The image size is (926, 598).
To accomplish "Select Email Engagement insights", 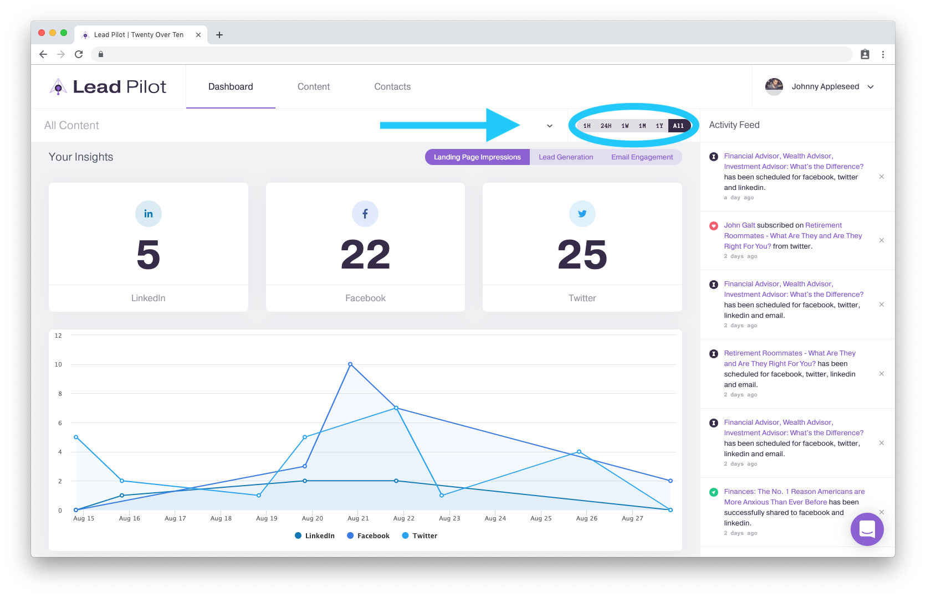I will pyautogui.click(x=642, y=157).
